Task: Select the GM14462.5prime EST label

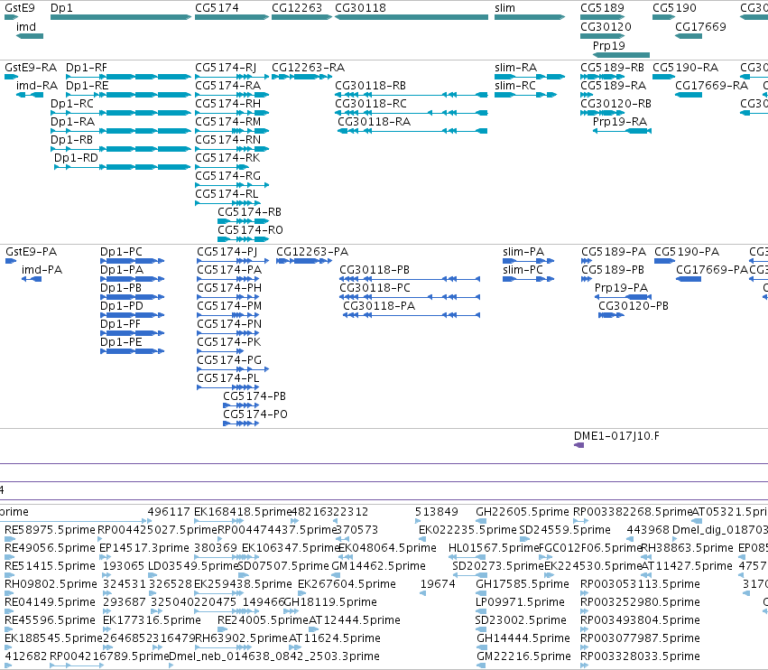Action: click(x=379, y=565)
